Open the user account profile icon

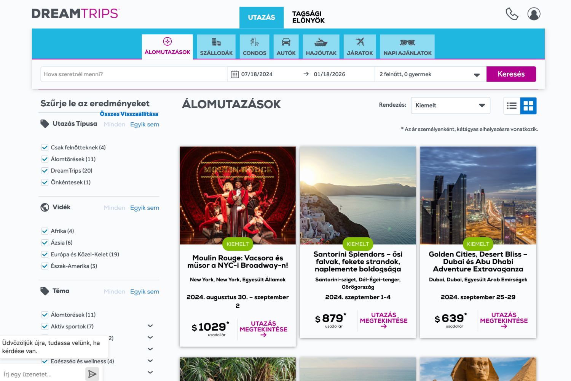[x=534, y=14]
